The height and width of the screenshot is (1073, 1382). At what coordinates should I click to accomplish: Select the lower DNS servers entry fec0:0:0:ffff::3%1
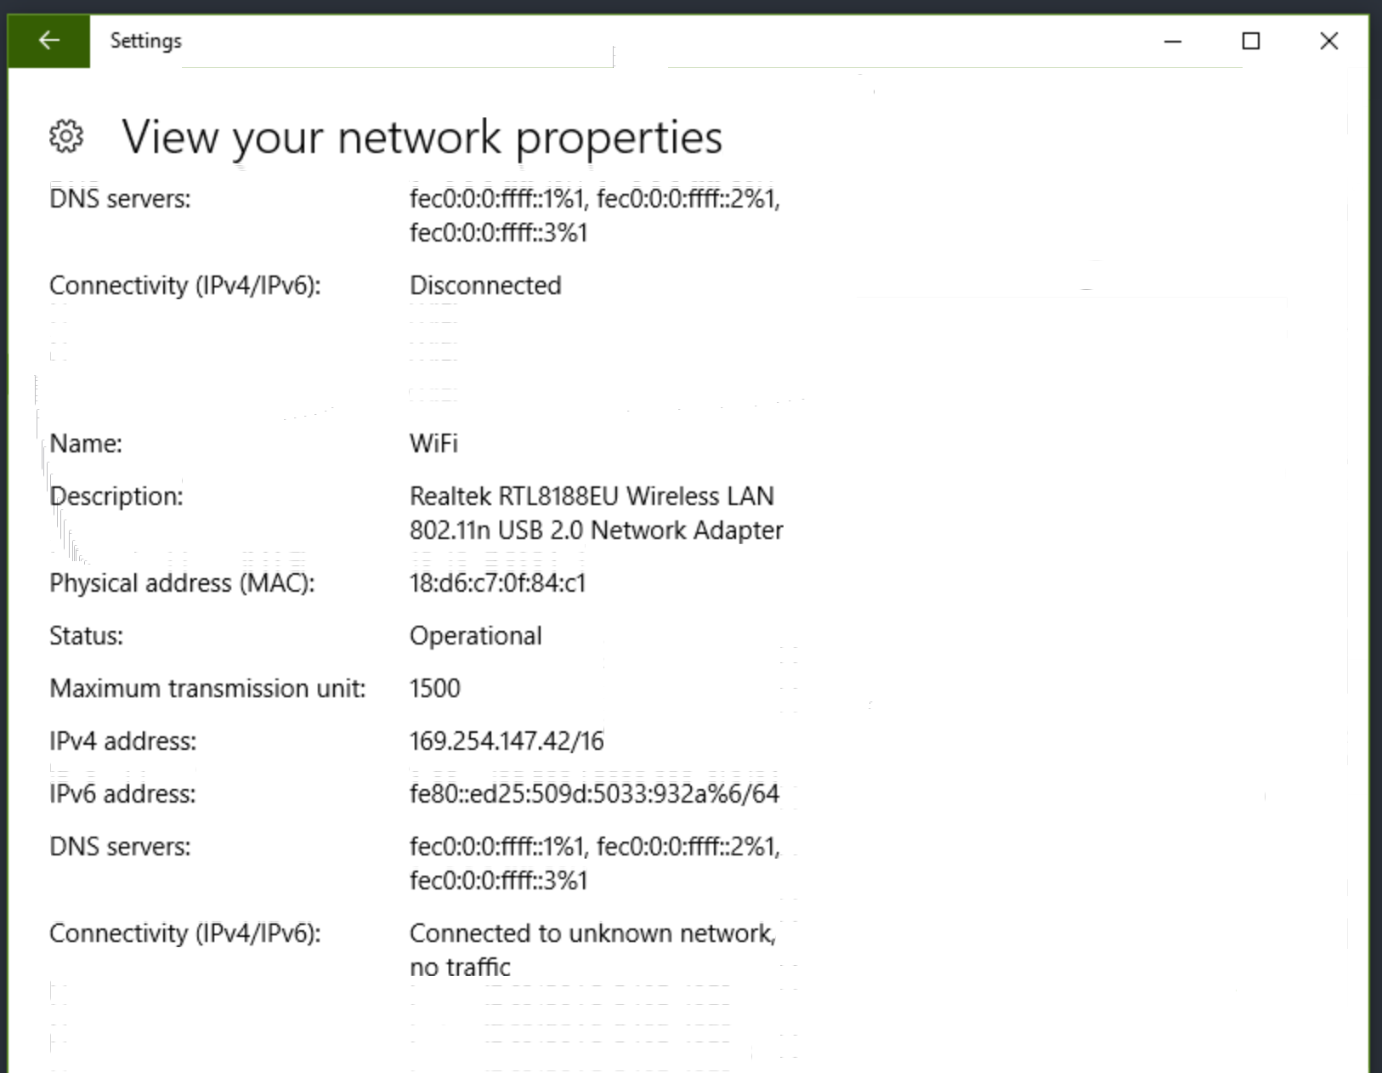click(499, 880)
